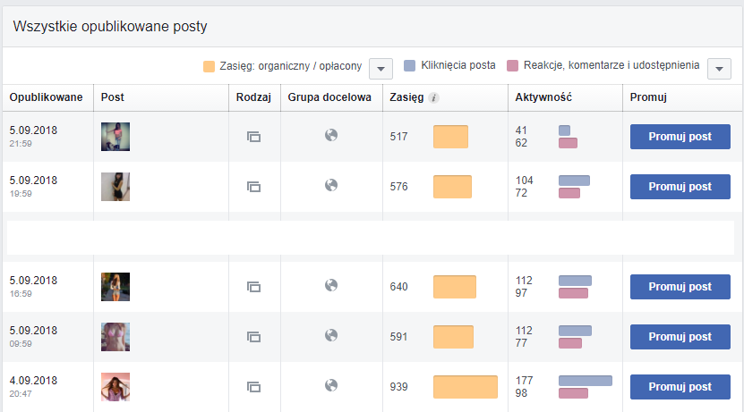Screen dimensions: 744x412
Task: Open thumbnail of post from 16:59
Action: tap(115, 287)
